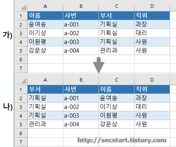
Task: Select the 강문상 cell in sheet 나 column C
Action: (116, 124)
